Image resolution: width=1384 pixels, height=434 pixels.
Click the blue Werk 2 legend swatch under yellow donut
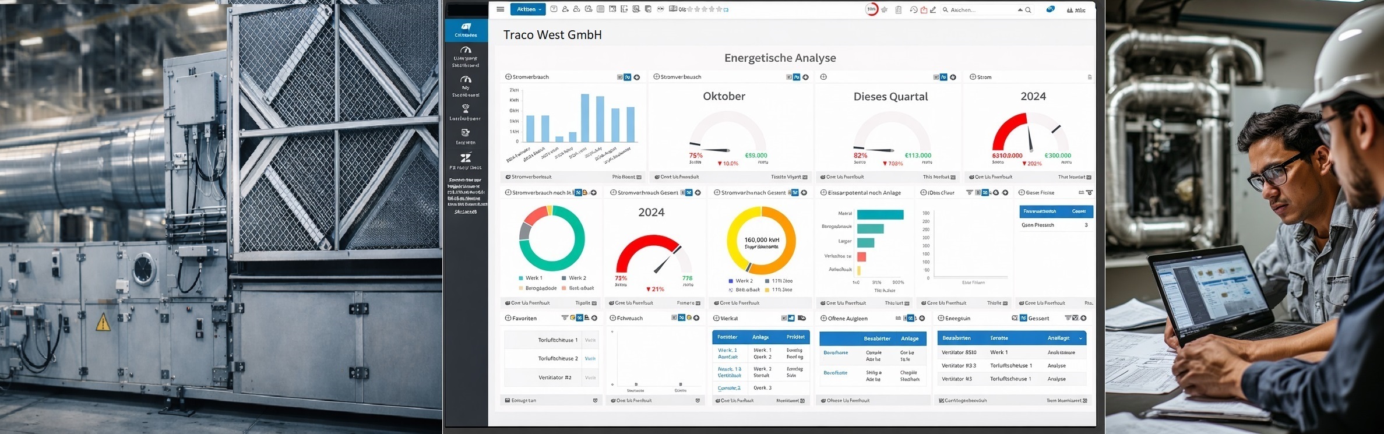(731, 281)
